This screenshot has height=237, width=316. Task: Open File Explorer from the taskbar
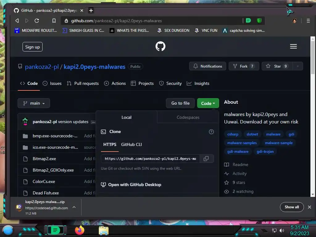click(x=104, y=231)
